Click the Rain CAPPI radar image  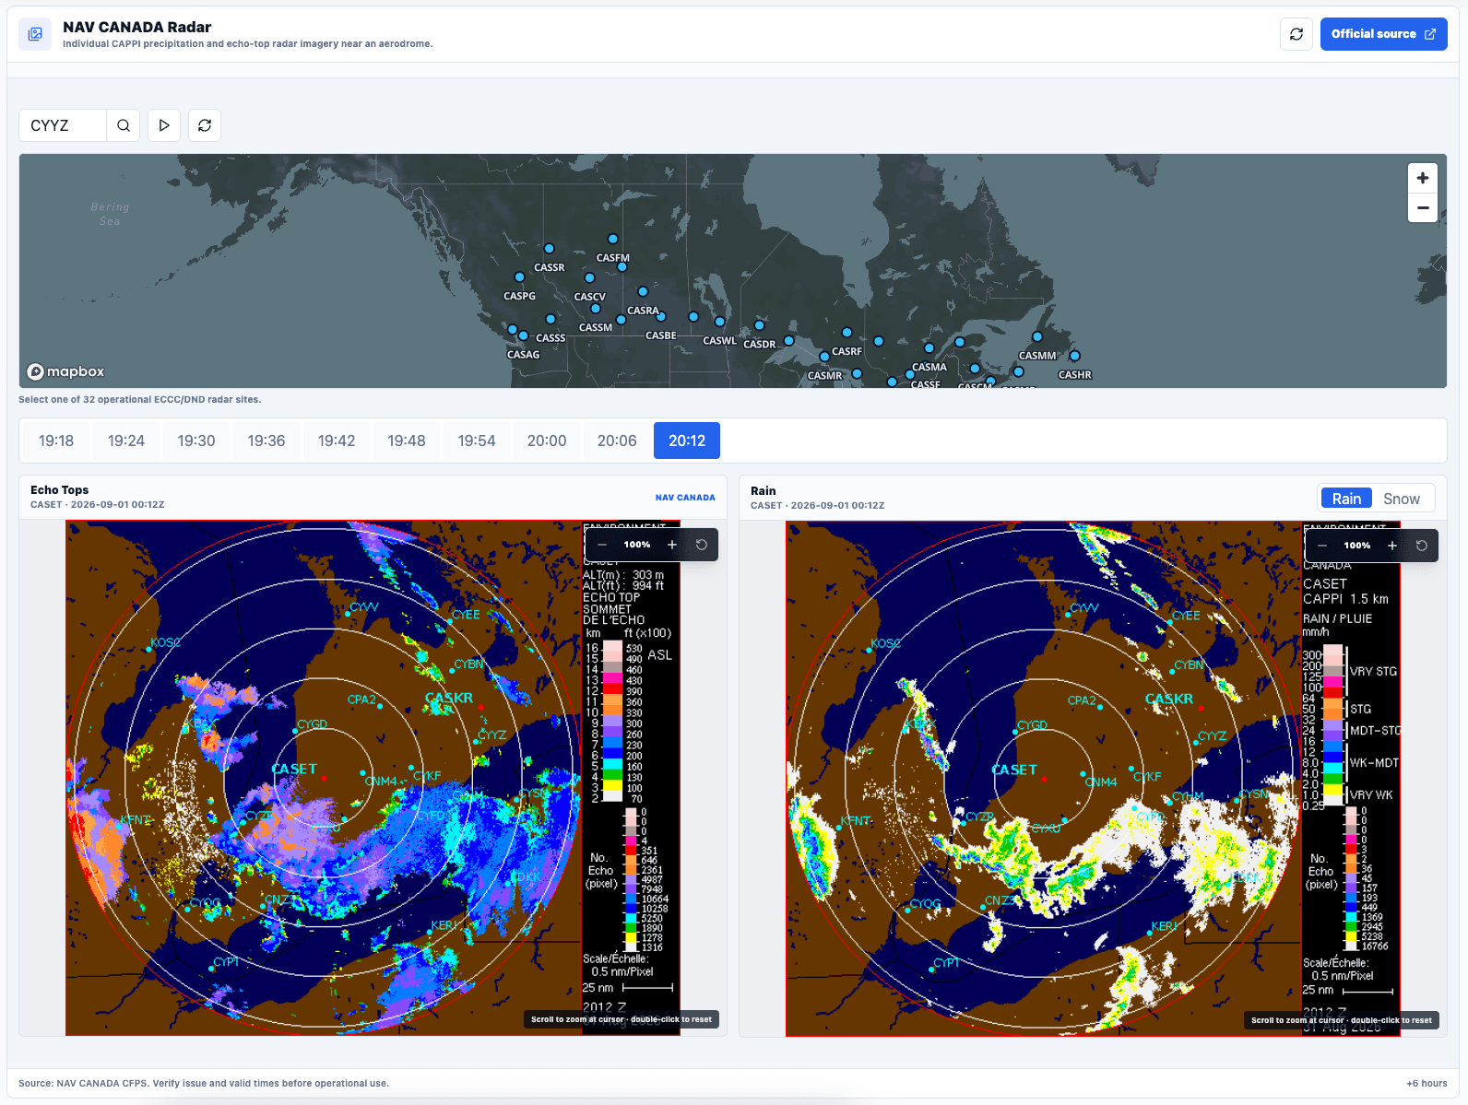click(1093, 779)
